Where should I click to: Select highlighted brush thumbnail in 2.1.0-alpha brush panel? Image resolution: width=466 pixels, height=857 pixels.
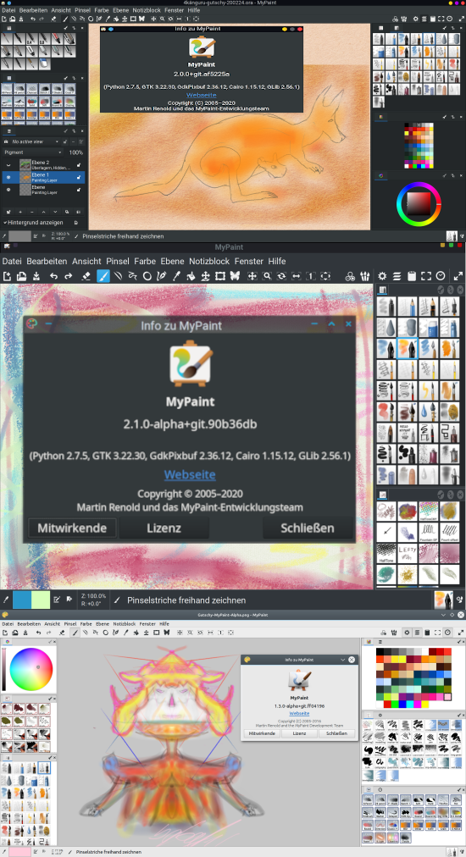407,348
